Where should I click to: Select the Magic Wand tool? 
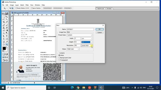pyautogui.click(x=7, y=19)
